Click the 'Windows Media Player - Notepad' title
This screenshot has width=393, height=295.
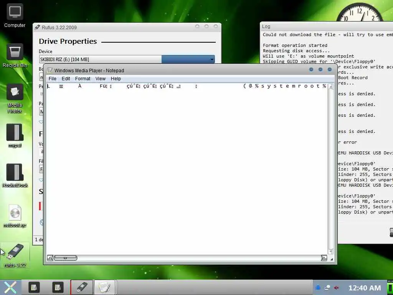tap(89, 71)
